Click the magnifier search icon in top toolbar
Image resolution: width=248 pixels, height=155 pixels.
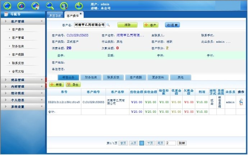point(50,6)
